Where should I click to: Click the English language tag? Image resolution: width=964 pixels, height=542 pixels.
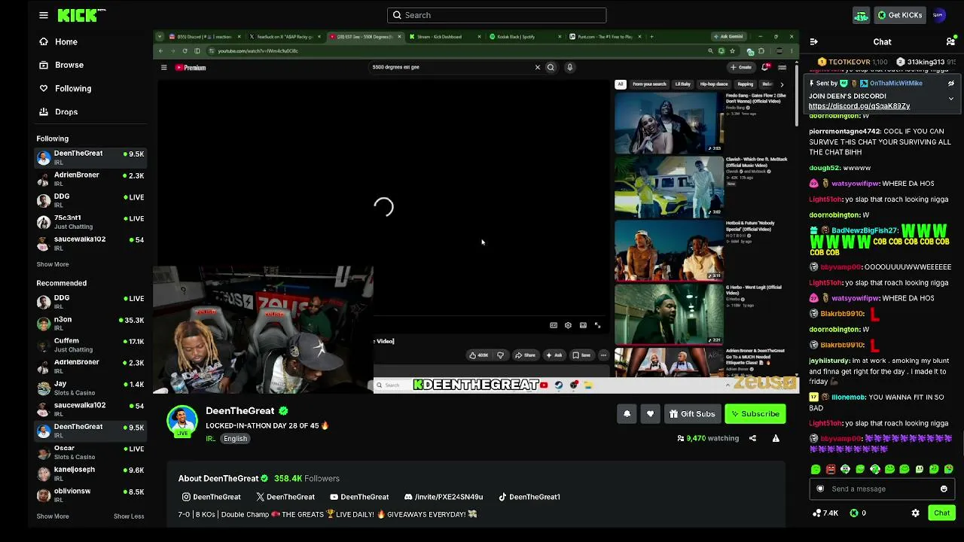[235, 439]
